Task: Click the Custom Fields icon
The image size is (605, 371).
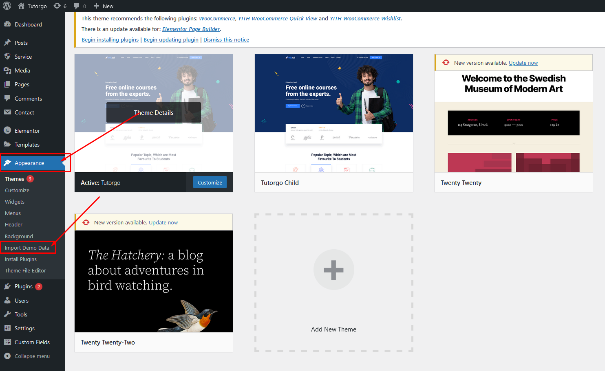Action: 7,342
